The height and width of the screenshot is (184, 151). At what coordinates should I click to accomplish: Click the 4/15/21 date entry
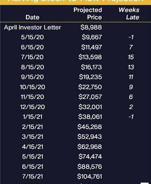(33, 147)
